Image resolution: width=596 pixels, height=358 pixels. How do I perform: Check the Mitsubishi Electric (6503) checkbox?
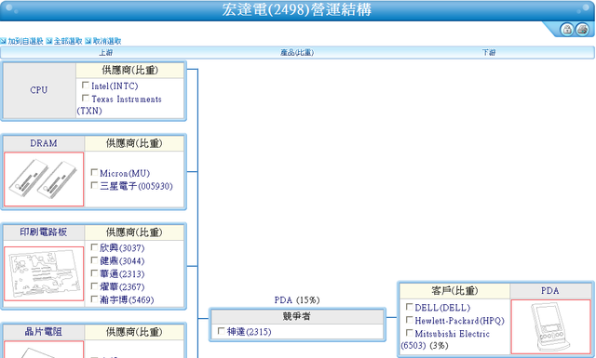point(410,333)
